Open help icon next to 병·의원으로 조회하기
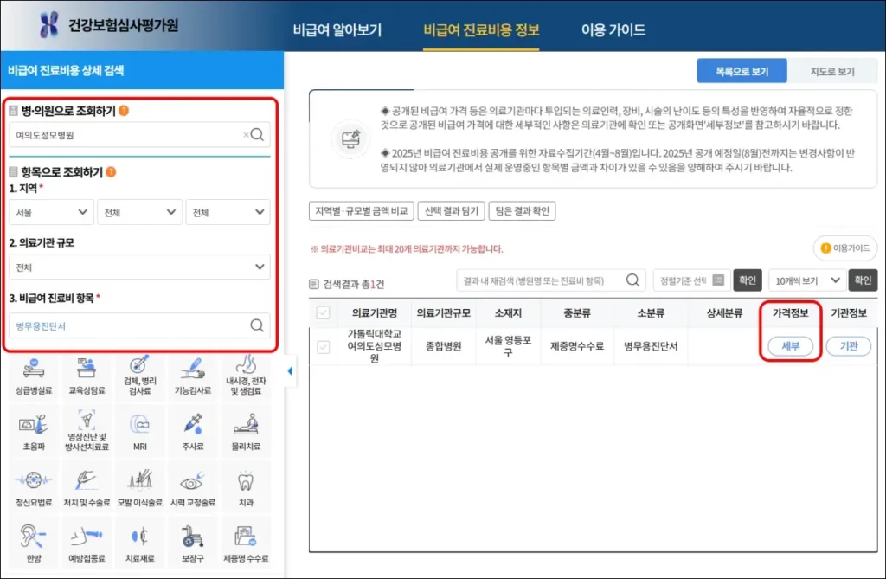Image resolution: width=886 pixels, height=579 pixels. click(124, 111)
